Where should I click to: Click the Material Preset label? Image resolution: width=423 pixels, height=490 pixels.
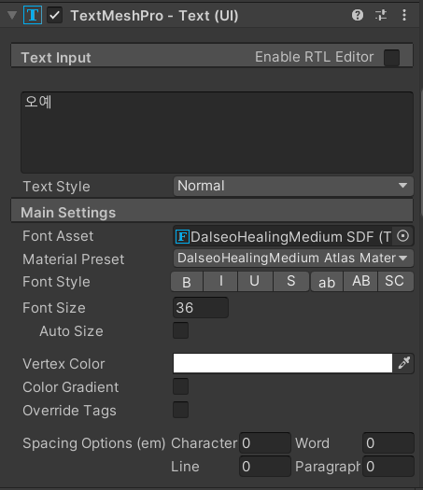[74, 259]
